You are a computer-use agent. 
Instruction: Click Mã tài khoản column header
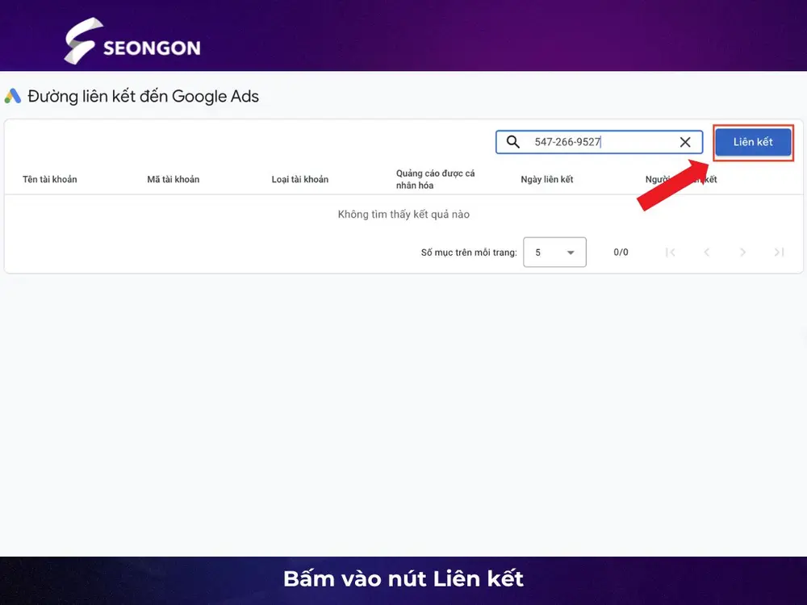pos(174,180)
